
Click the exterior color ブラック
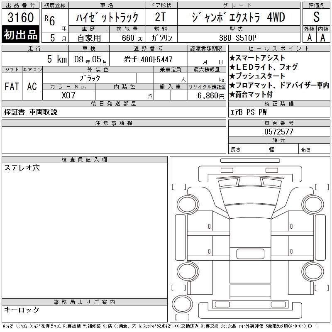click(x=90, y=78)
